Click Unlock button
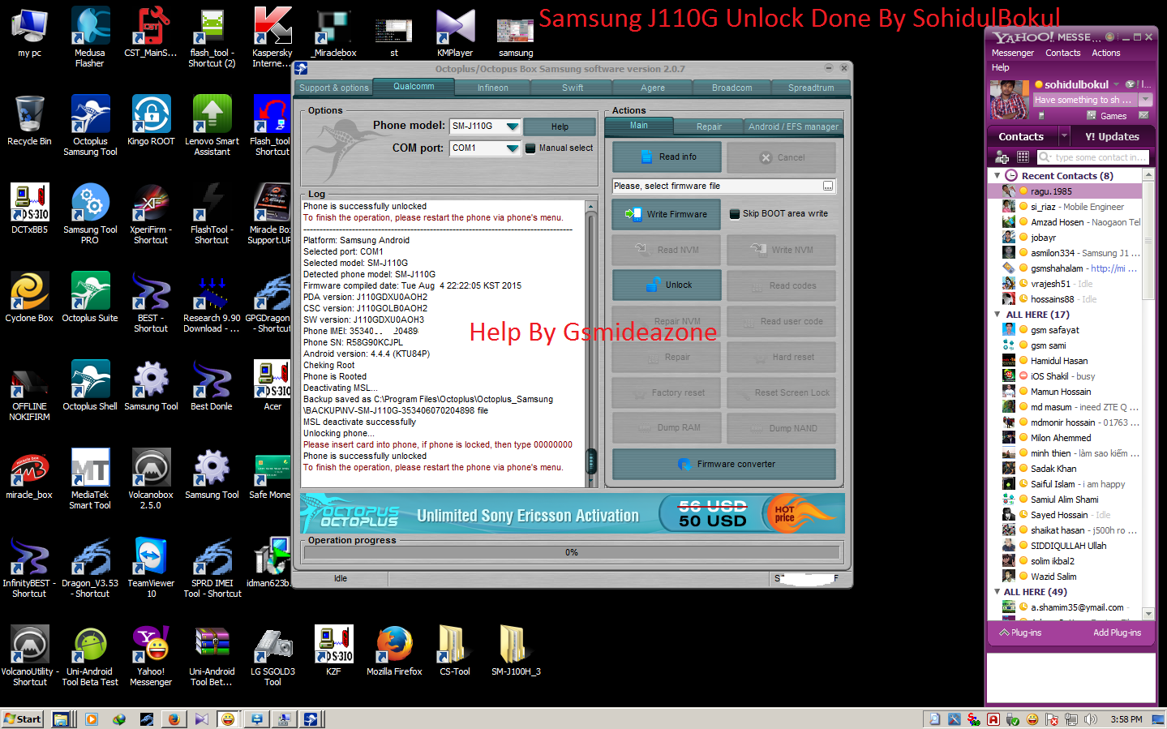Viewport: 1167px width, 729px height. click(x=667, y=285)
